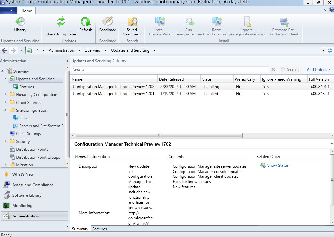The width and height of the screenshot is (334, 237).
Task: Click Ignore prerequisite warnings icon
Action: (x=247, y=22)
